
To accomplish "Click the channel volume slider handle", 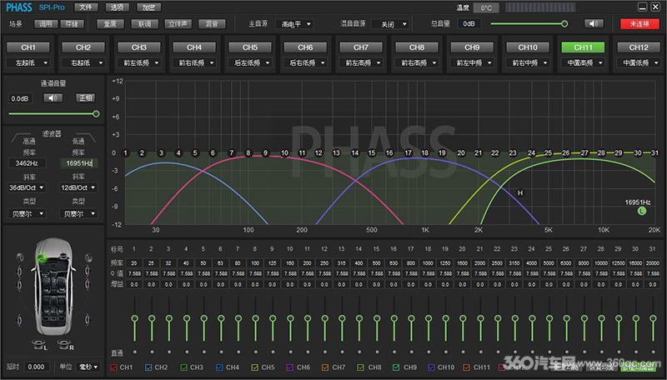I will point(96,113).
